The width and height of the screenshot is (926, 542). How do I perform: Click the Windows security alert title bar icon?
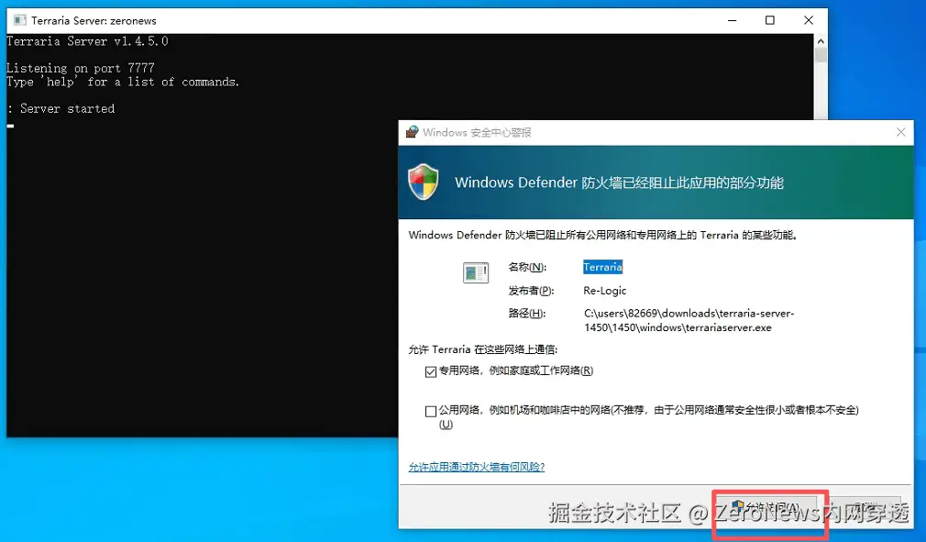coord(413,132)
